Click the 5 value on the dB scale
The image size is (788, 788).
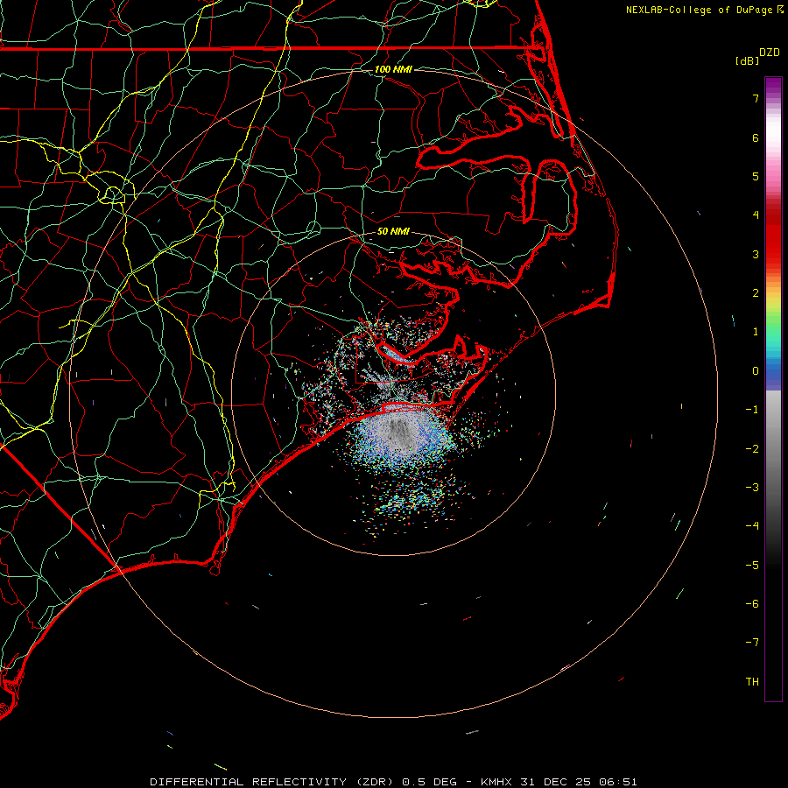click(x=755, y=177)
